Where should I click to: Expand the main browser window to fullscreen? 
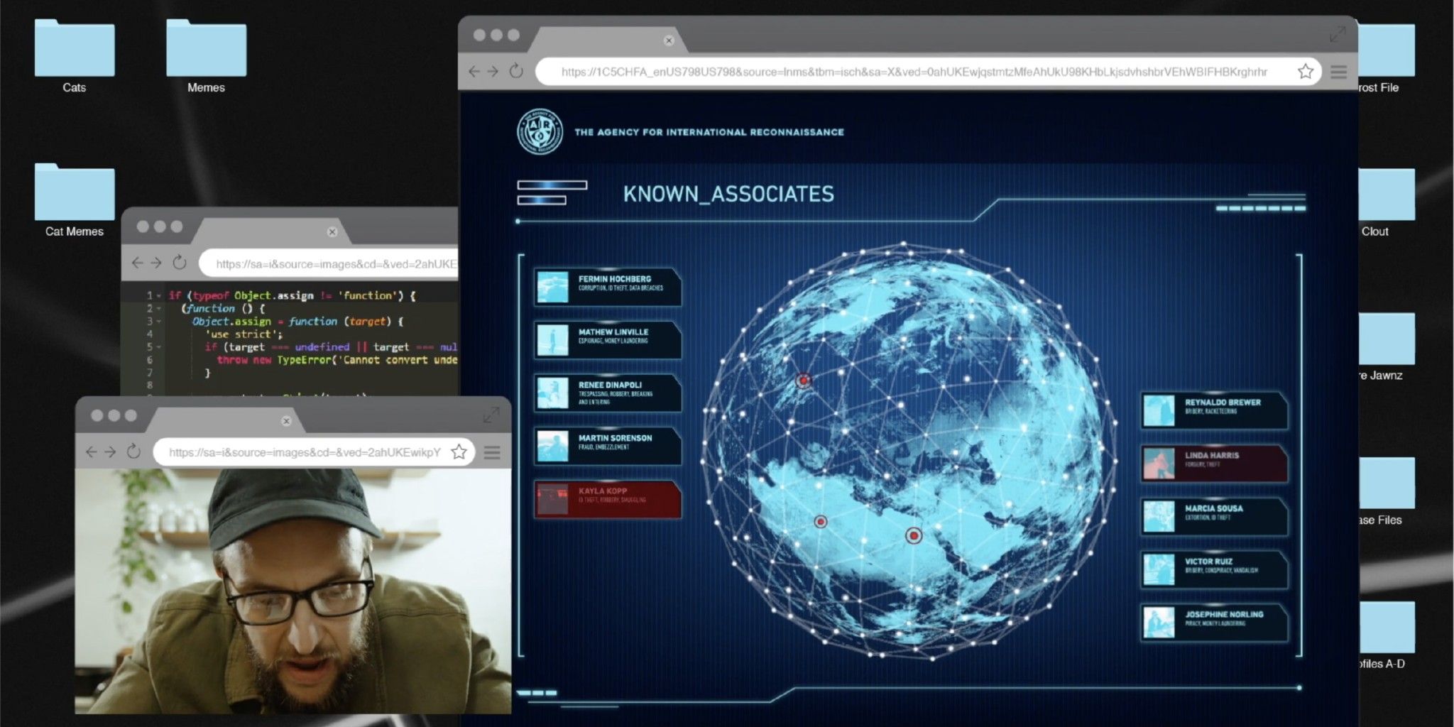click(1337, 34)
